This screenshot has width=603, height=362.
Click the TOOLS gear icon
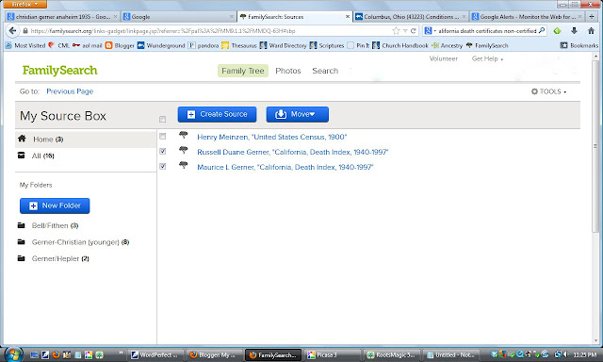pyautogui.click(x=534, y=91)
